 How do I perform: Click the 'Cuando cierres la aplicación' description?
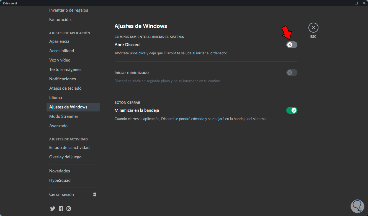(191, 119)
